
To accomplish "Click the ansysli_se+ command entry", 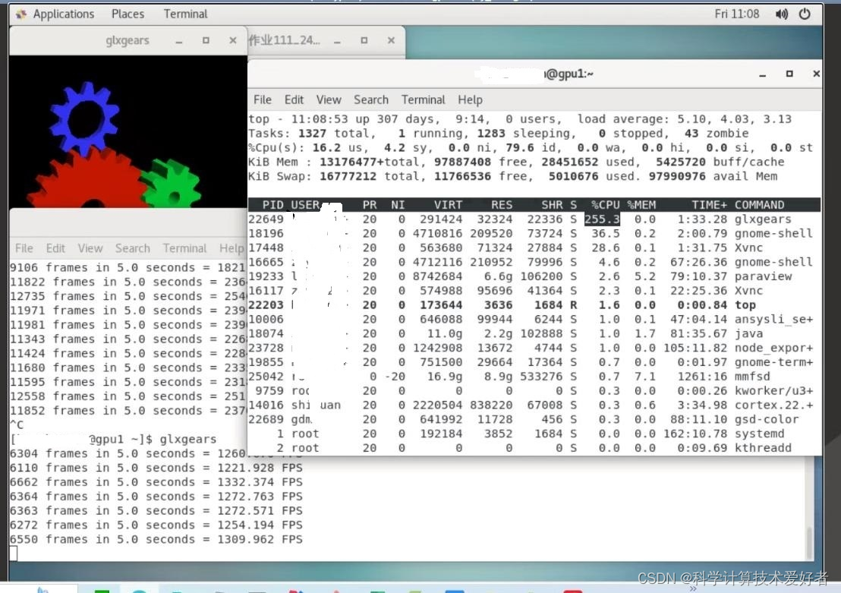I will [773, 320].
